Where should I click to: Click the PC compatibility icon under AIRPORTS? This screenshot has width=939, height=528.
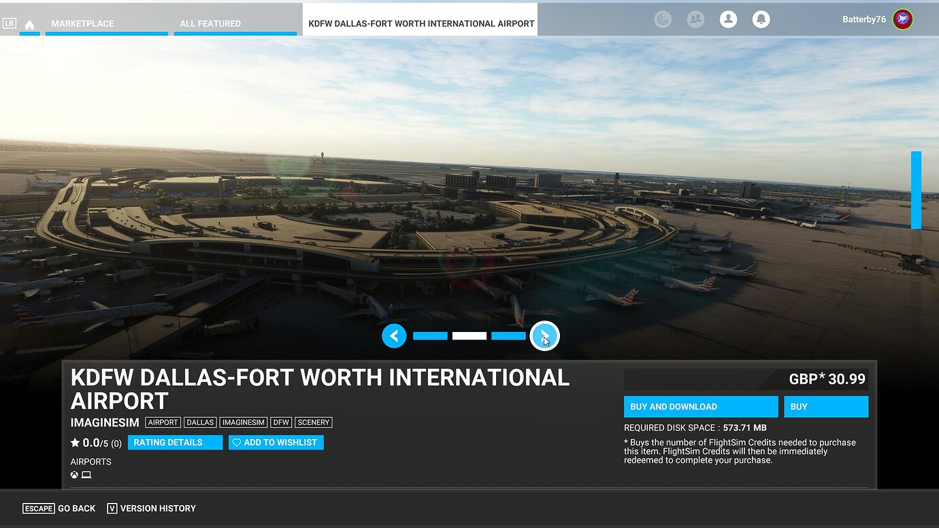coord(85,474)
